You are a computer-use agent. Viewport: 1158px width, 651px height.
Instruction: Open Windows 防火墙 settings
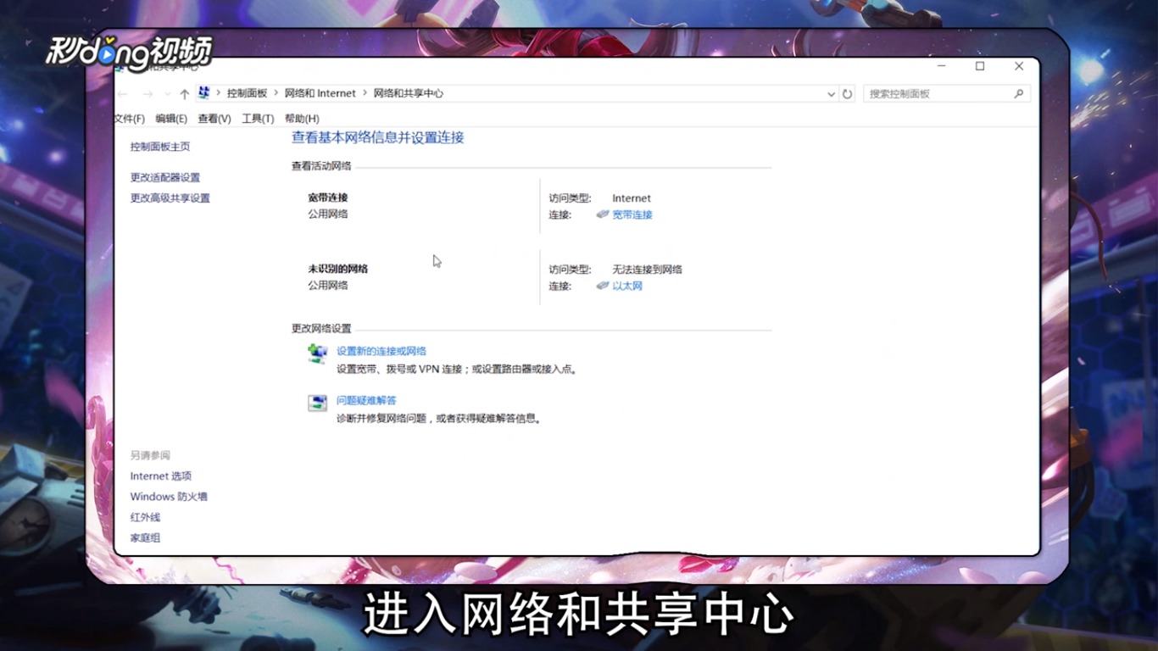(x=168, y=497)
